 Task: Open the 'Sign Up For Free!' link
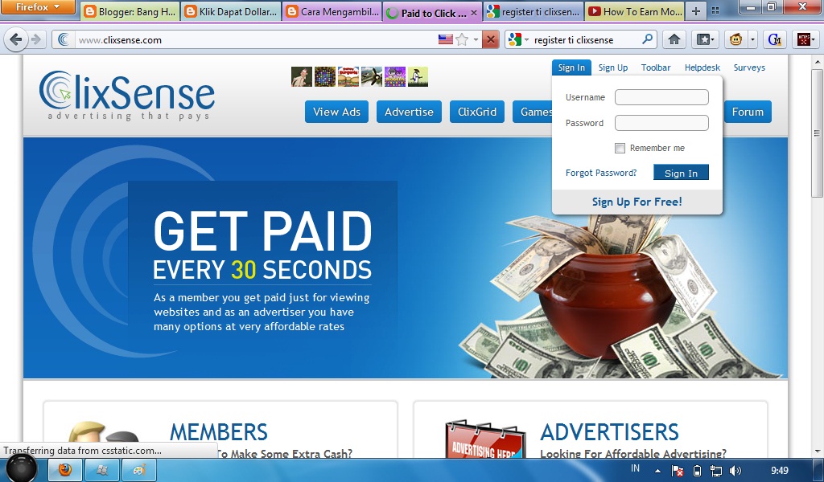(x=636, y=201)
